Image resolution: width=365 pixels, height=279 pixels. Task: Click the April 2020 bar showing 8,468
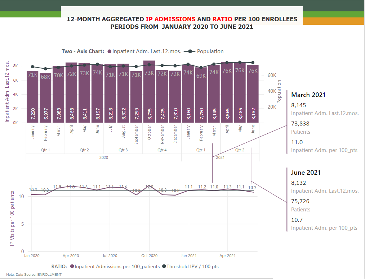(71, 92)
